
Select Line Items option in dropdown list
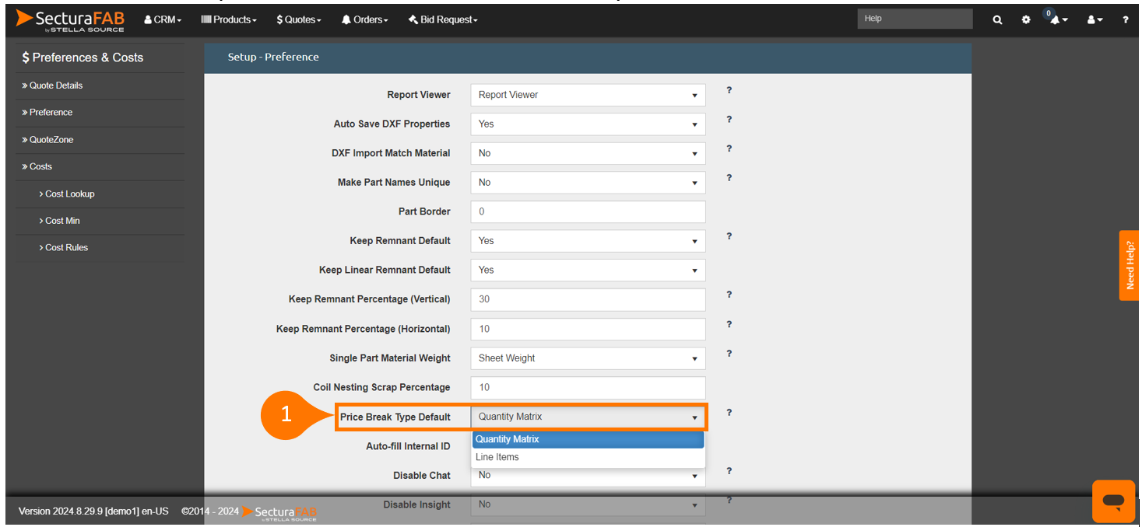pos(497,457)
